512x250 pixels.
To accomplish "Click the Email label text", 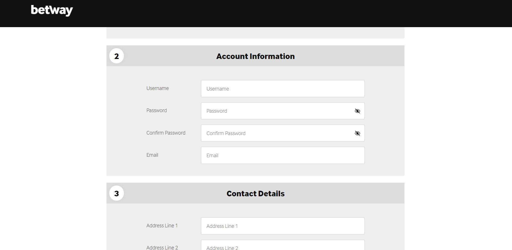I will (152, 155).
